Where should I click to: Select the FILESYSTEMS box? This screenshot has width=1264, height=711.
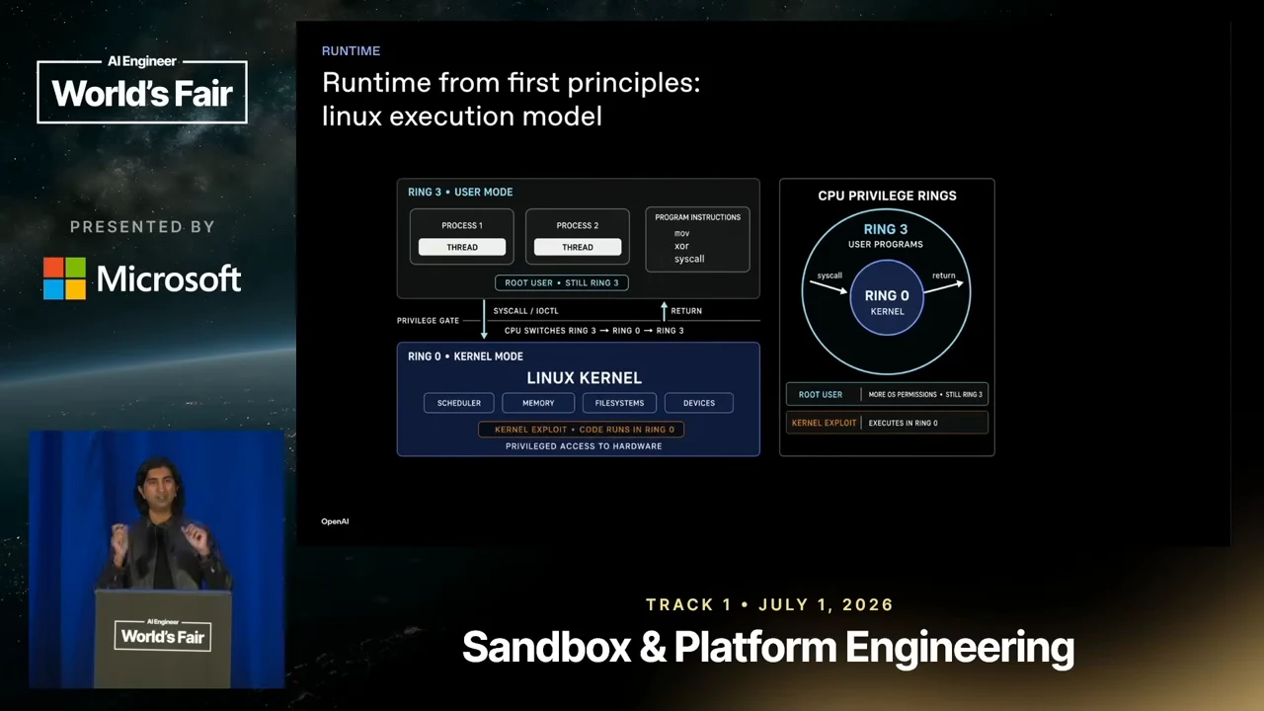[619, 403]
